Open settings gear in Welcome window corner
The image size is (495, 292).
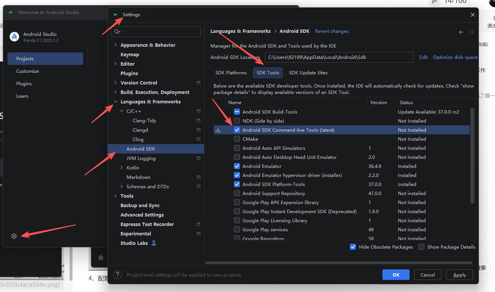14,236
